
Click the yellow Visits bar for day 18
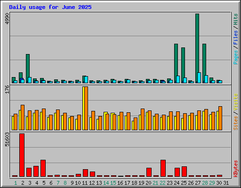tap(133, 125)
